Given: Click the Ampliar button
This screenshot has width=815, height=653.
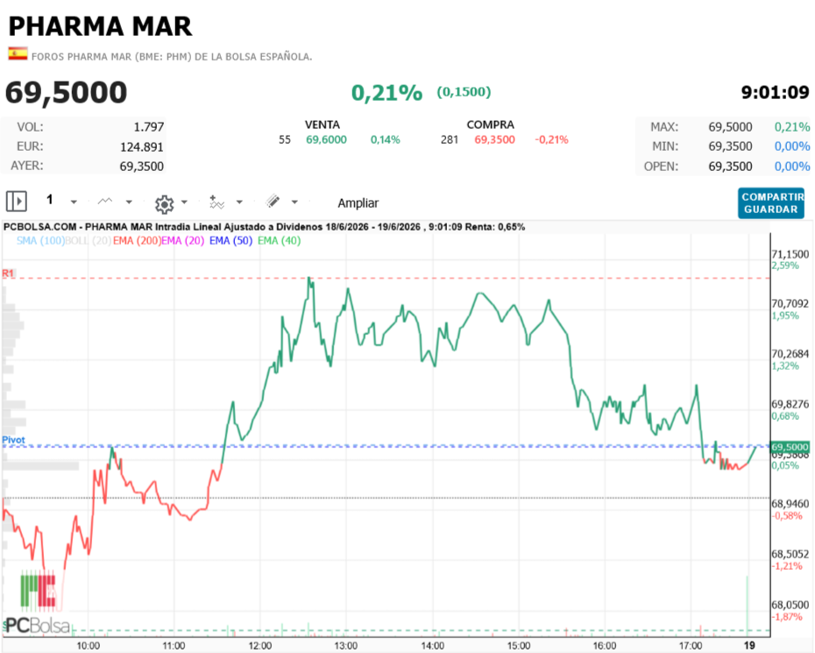Looking at the screenshot, I should tap(358, 202).
